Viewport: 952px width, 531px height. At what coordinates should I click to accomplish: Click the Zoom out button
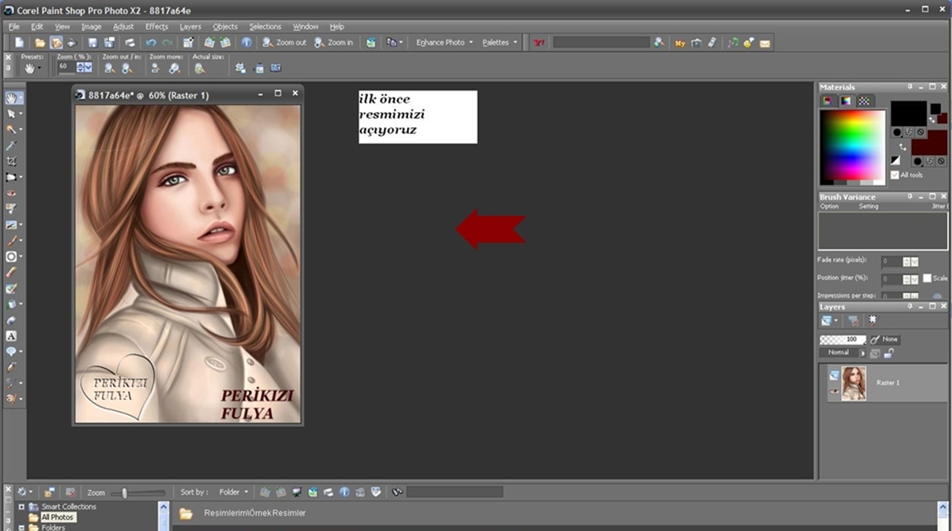pyautogui.click(x=285, y=43)
